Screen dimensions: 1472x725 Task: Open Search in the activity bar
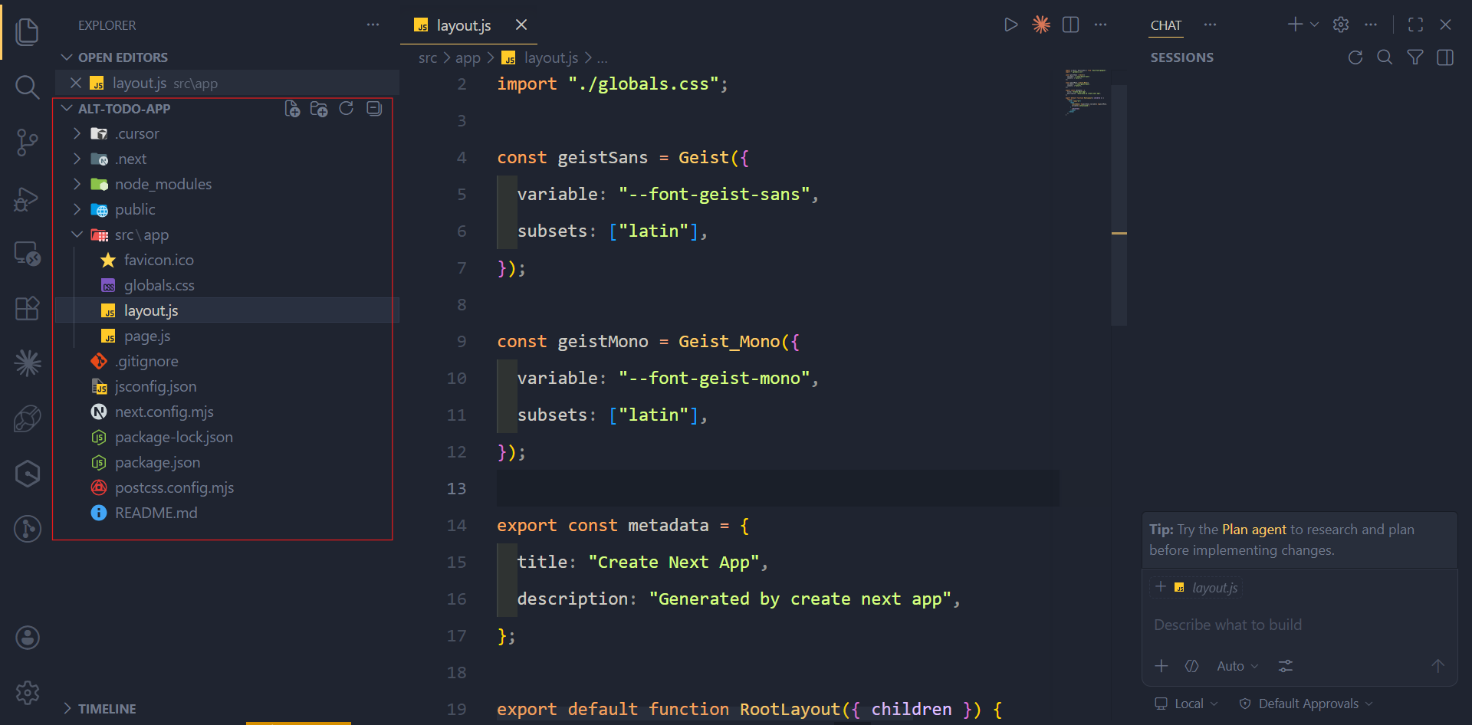[x=28, y=87]
